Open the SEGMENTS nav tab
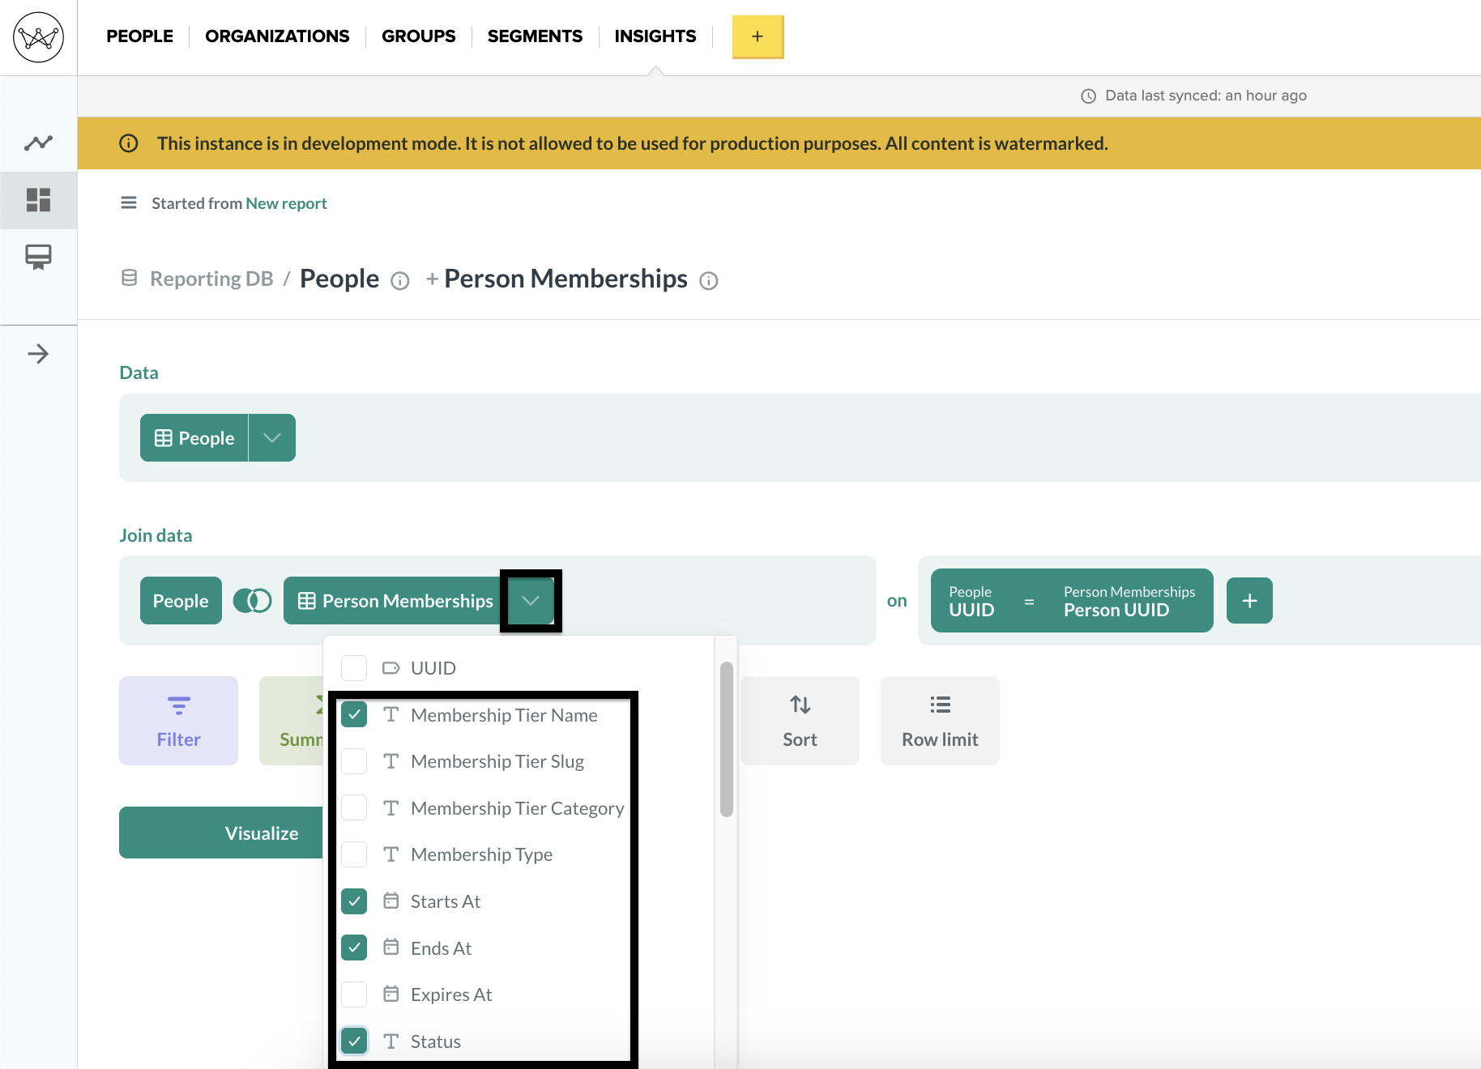1481x1069 pixels. (x=535, y=36)
